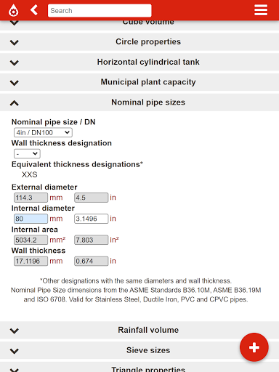279x372 pixels.
Task: Click the Internal area mm² field
Action: point(31,240)
